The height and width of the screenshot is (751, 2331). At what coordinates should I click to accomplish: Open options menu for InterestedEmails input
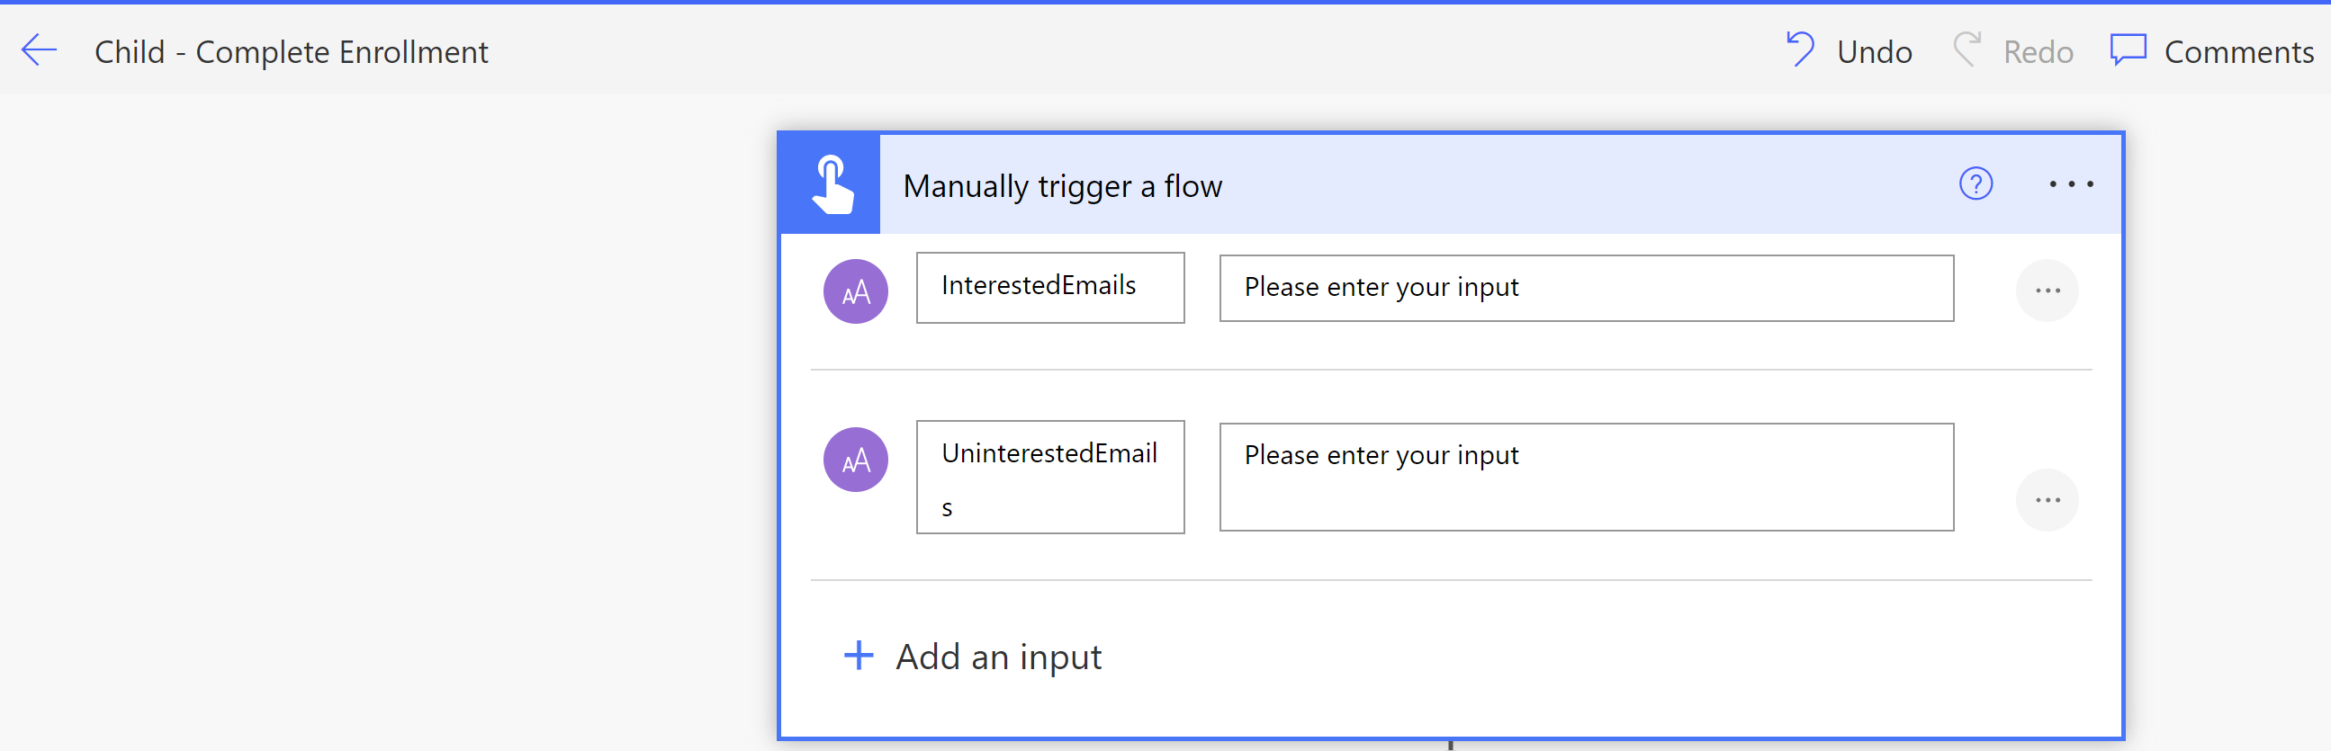pos(2047,291)
